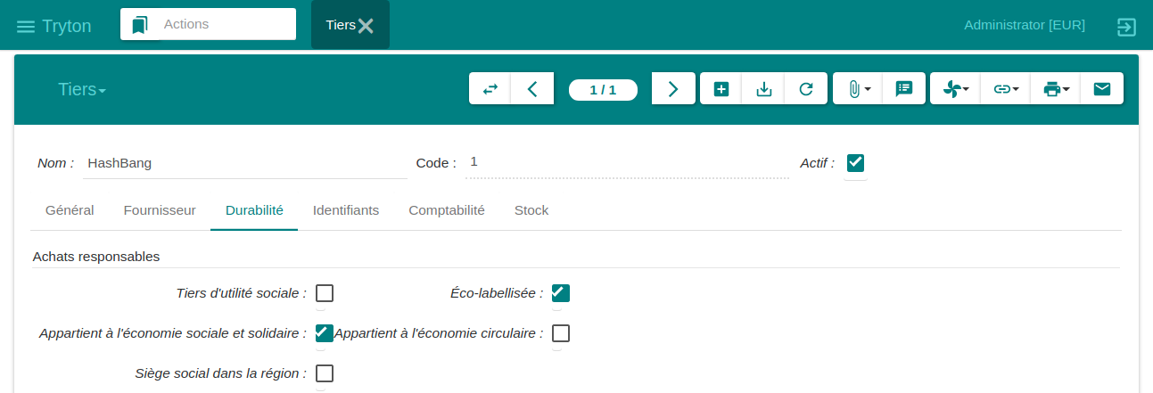1153x393 pixels.
Task: Check the économie circulaire checkbox
Action: (561, 333)
